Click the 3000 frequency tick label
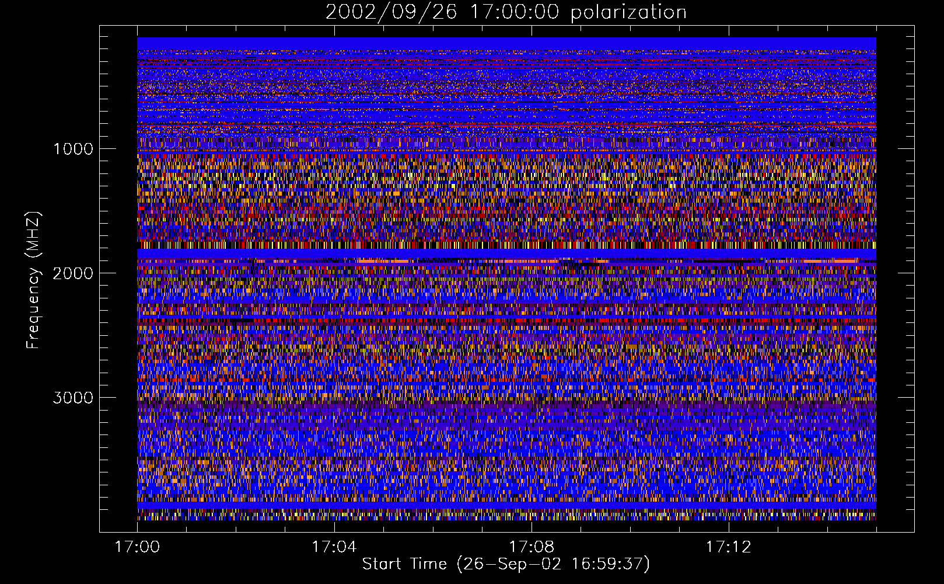Screen dimensions: 944x584 (x=73, y=398)
